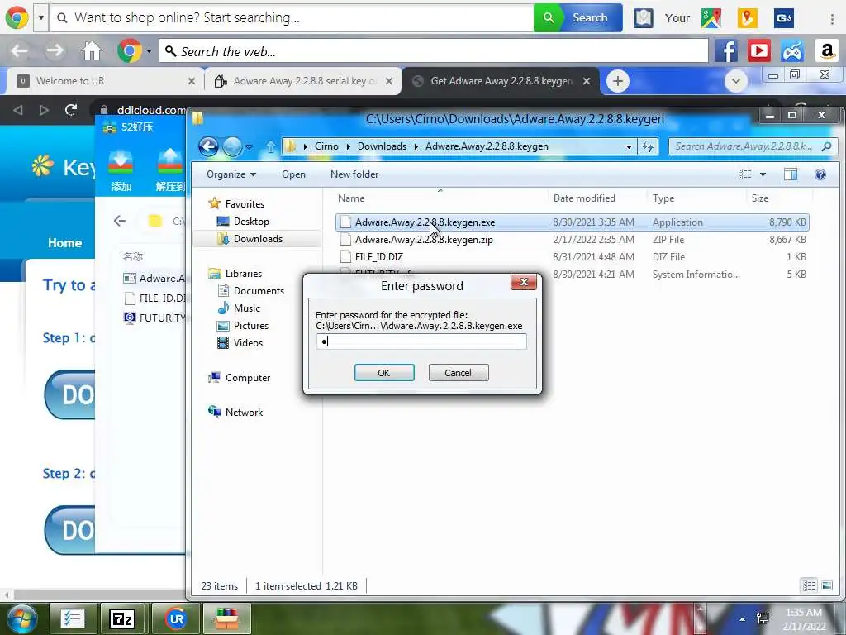
Task: Click the GS icon in top bar
Action: pos(783,18)
